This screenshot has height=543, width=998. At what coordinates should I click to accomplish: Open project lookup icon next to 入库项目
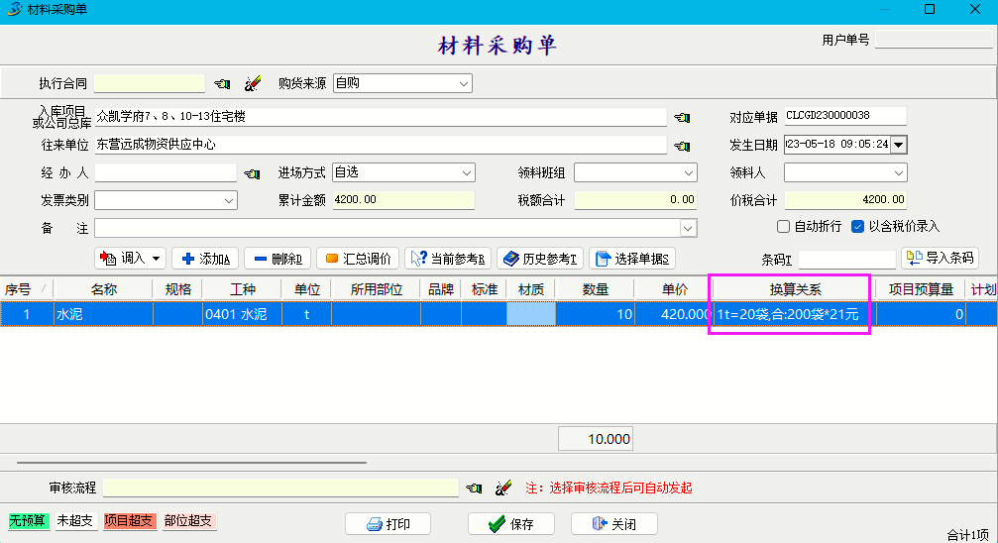tap(682, 118)
